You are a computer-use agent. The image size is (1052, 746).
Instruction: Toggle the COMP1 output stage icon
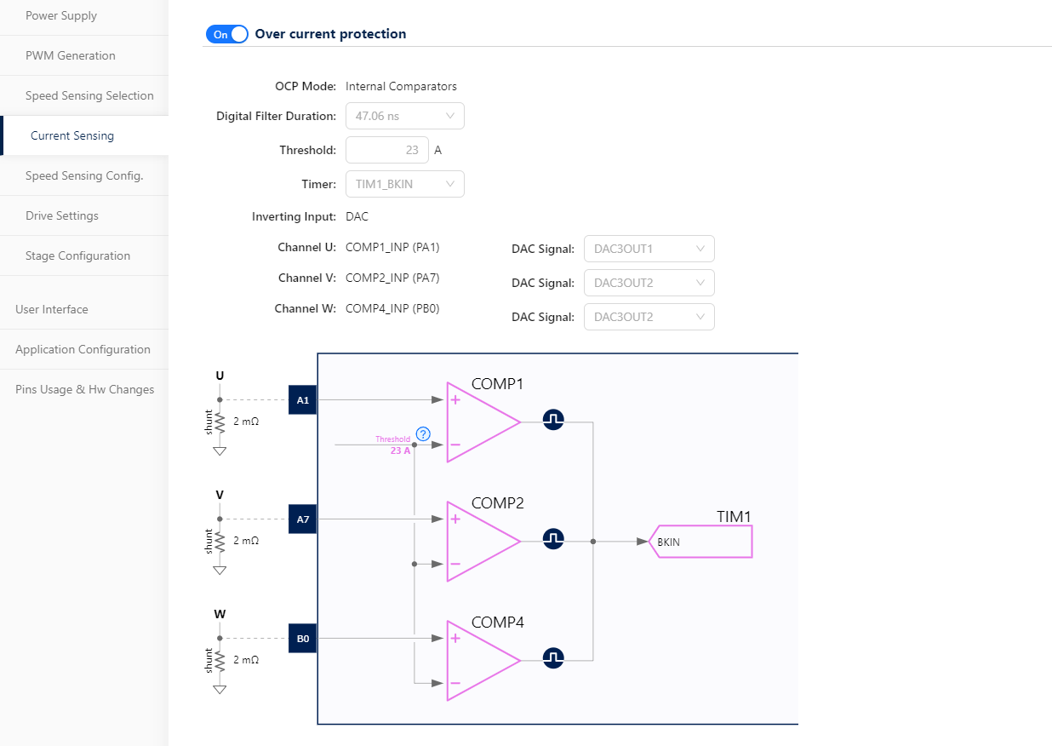pyautogui.click(x=553, y=419)
